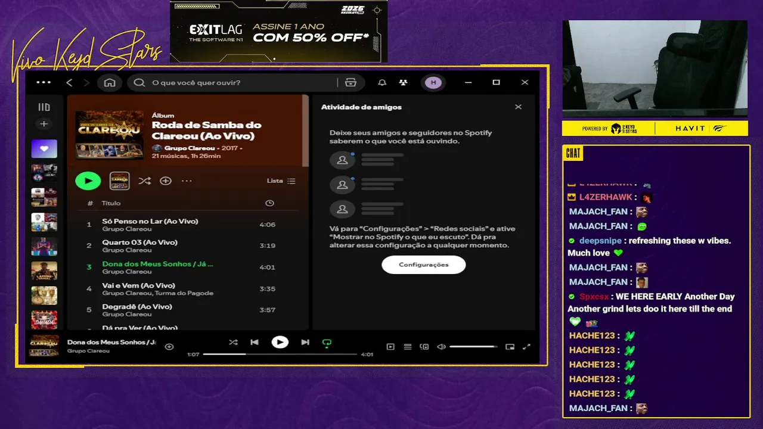
Task: Open the 'Lista' view dropdown
Action: click(x=281, y=181)
